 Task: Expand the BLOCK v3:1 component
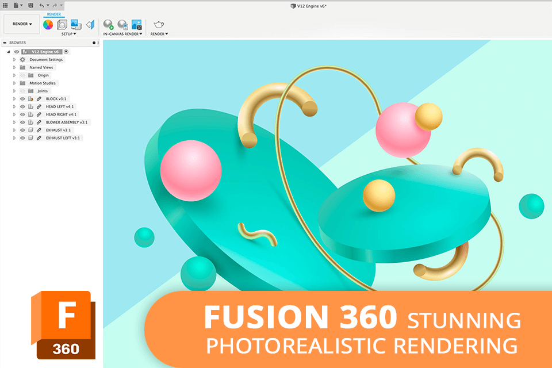[x=14, y=99]
